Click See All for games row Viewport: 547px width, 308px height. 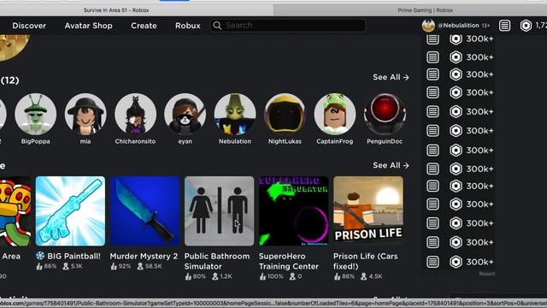coord(391,165)
